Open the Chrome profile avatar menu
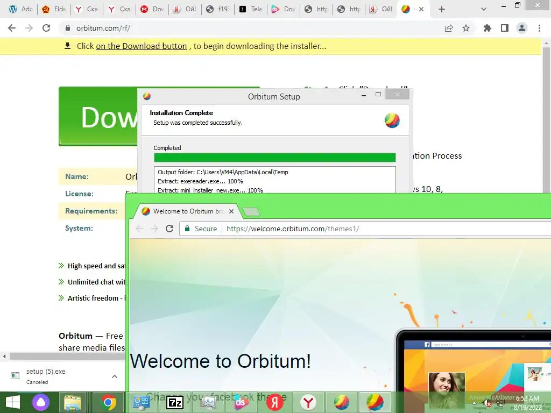551x413 pixels. 522,28
